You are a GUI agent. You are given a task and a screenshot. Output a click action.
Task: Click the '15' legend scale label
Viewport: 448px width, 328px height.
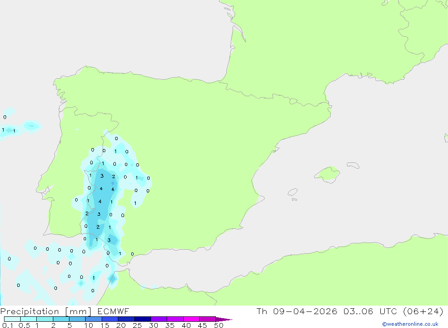click(x=105, y=325)
